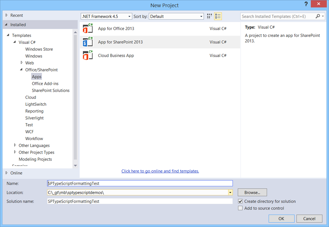Screen dimensions: 329x227
Task: Collapse the Visual C# node
Action: (x=15, y=42)
